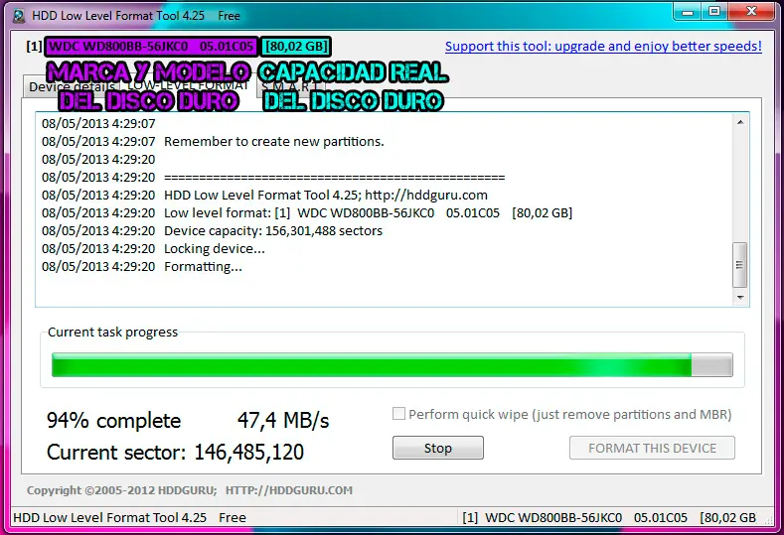Image resolution: width=784 pixels, height=535 pixels.
Task: Stop the current format operation
Action: click(x=437, y=448)
